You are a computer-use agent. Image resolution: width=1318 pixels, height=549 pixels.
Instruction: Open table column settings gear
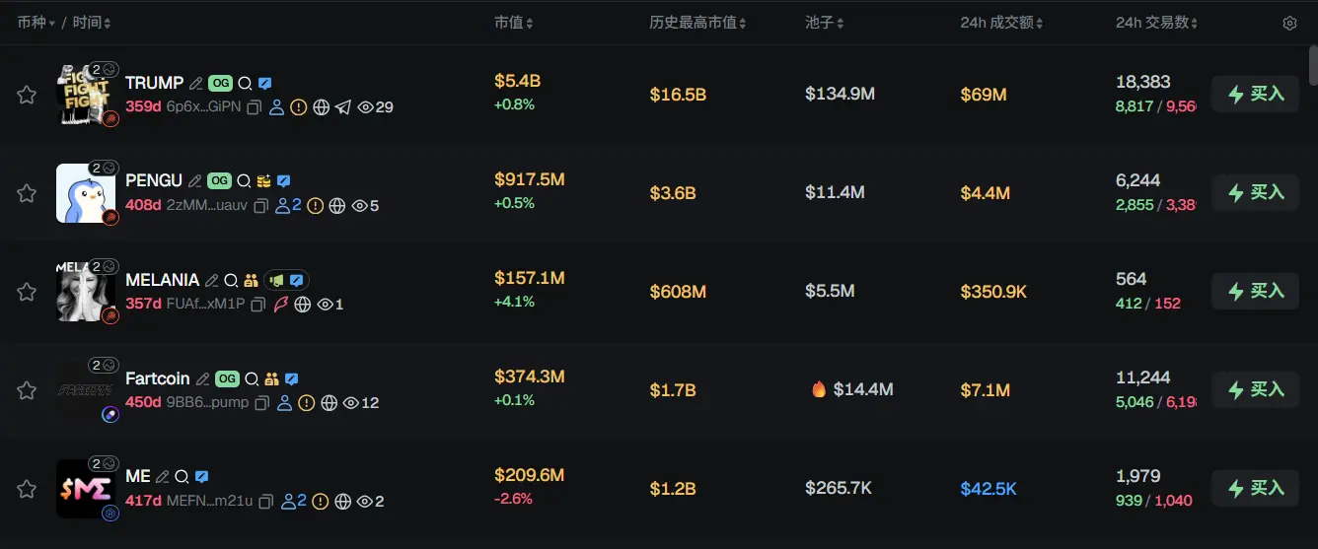pos(1289,23)
